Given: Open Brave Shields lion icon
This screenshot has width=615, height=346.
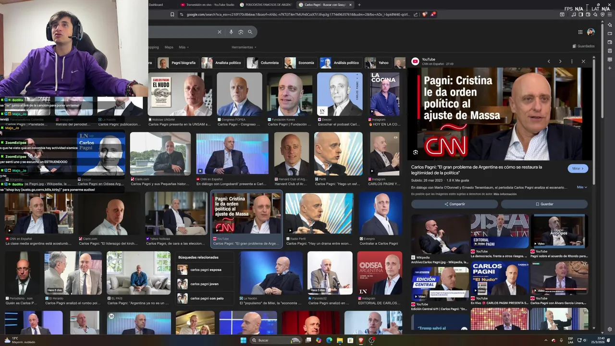Looking at the screenshot, I should pyautogui.click(x=424, y=14).
